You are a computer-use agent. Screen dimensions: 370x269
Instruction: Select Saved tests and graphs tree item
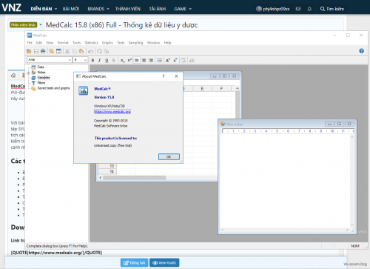53,88
